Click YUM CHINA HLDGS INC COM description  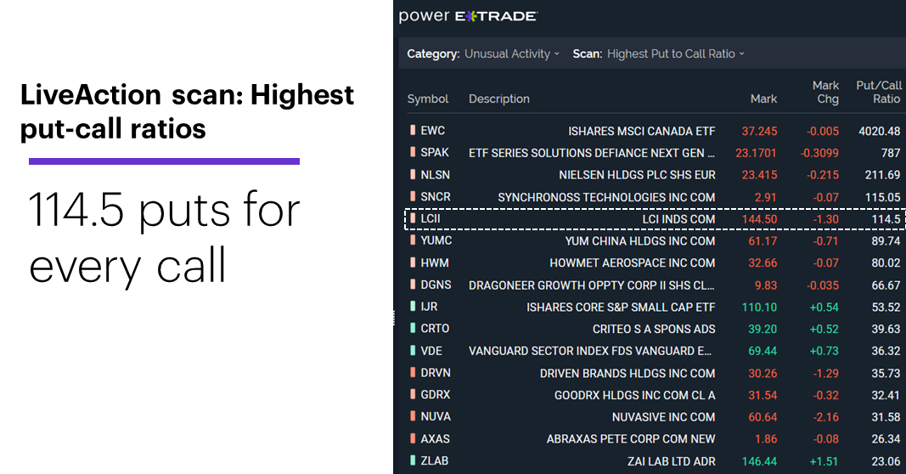[639, 241]
